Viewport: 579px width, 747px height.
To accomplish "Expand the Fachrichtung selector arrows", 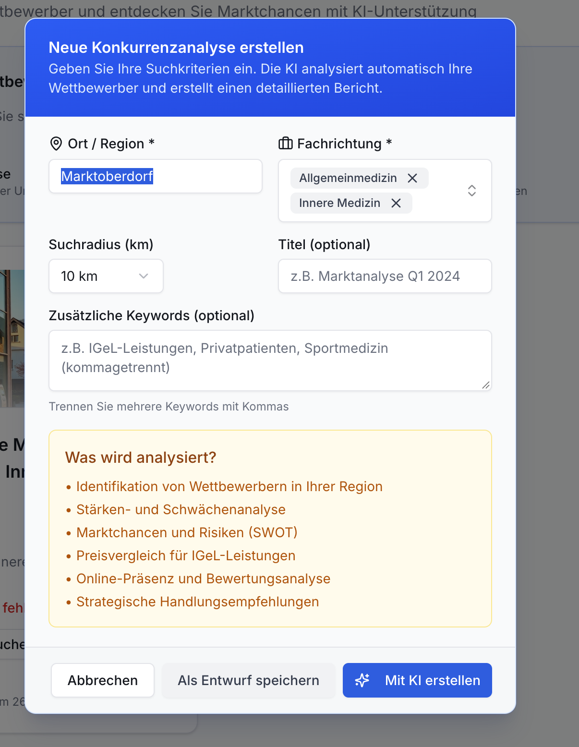I will pyautogui.click(x=472, y=191).
